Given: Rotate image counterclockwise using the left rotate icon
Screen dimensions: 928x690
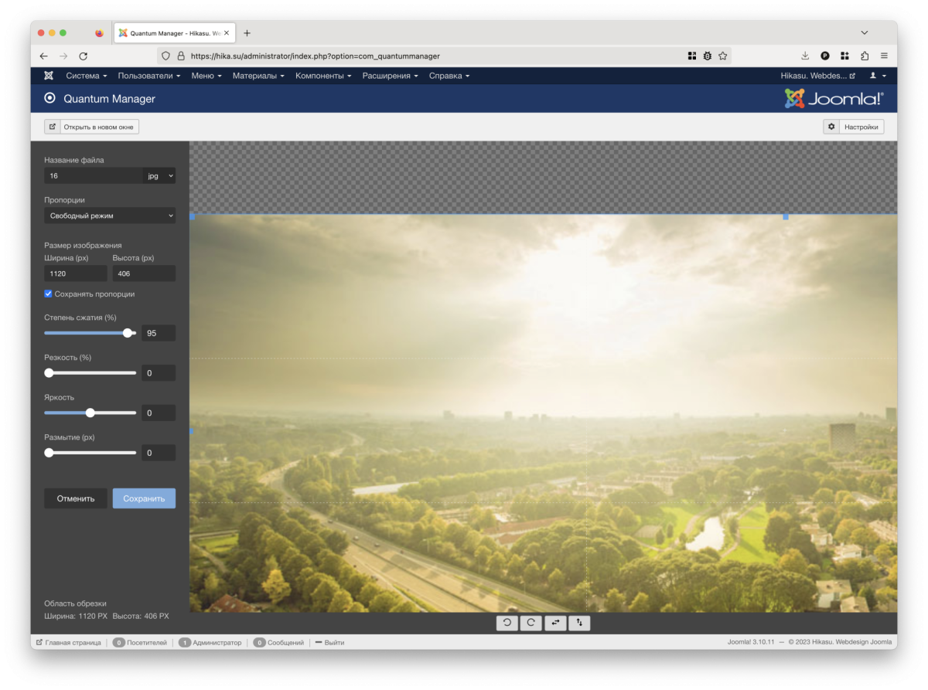Looking at the screenshot, I should [x=507, y=623].
